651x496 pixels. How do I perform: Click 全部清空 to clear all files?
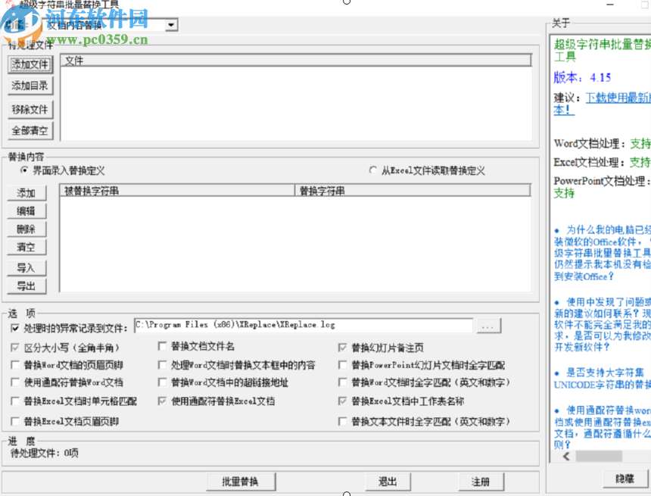[30, 130]
